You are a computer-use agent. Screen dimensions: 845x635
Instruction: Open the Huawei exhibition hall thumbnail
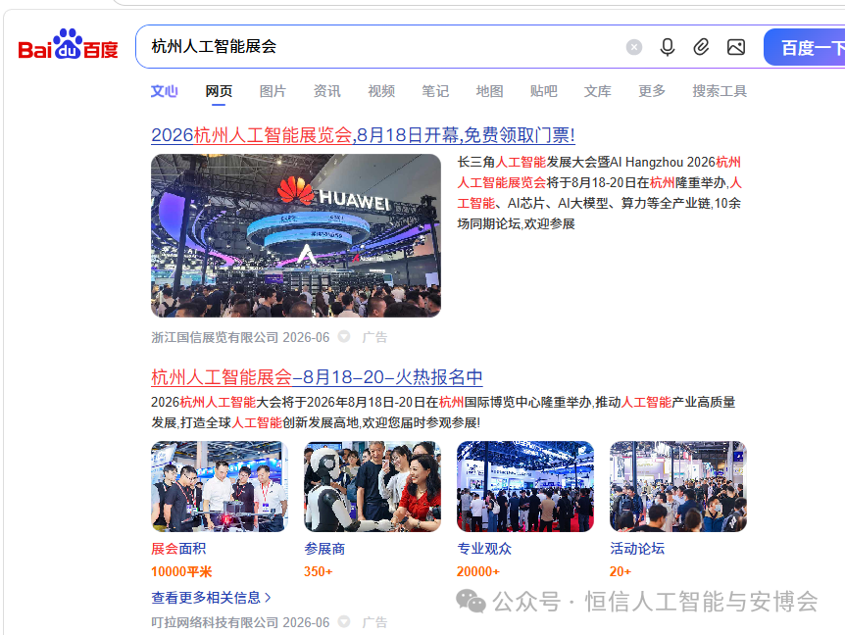[x=296, y=235]
